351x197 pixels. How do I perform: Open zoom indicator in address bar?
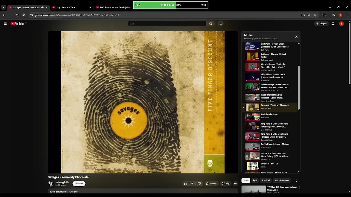tap(309, 15)
